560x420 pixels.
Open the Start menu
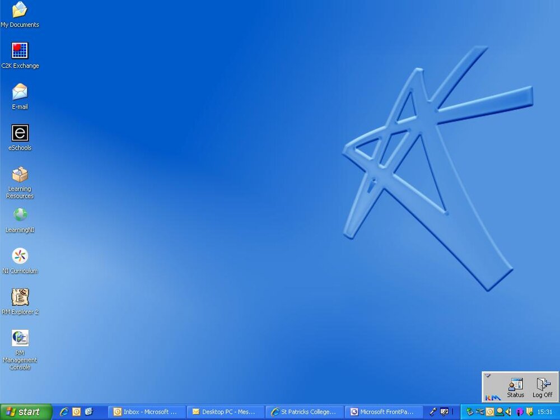[26, 412]
